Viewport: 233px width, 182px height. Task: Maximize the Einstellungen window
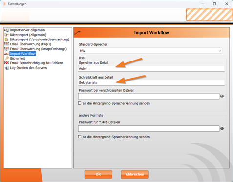[214, 4]
